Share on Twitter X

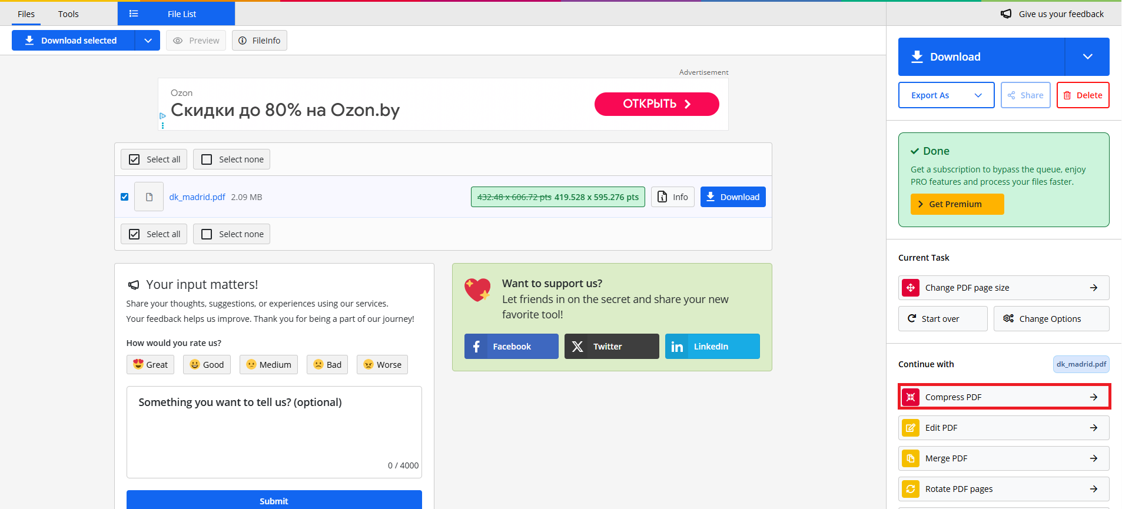[x=611, y=347]
